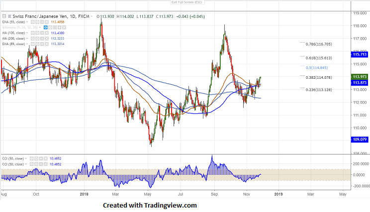Hide the MA (200, close) line

[x=33, y=39]
